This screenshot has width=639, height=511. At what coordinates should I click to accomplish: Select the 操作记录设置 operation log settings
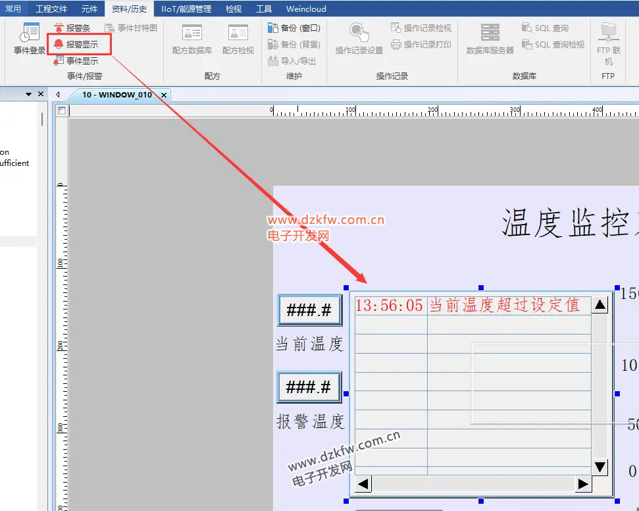359,39
